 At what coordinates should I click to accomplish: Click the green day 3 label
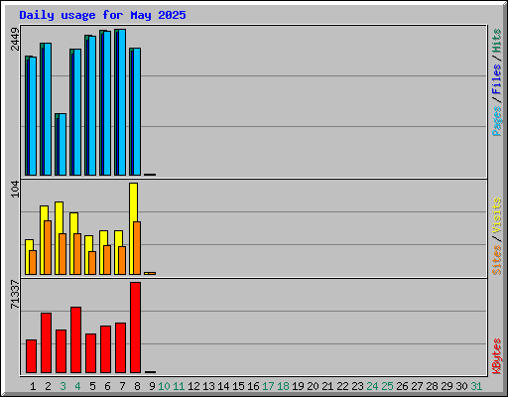point(63,386)
